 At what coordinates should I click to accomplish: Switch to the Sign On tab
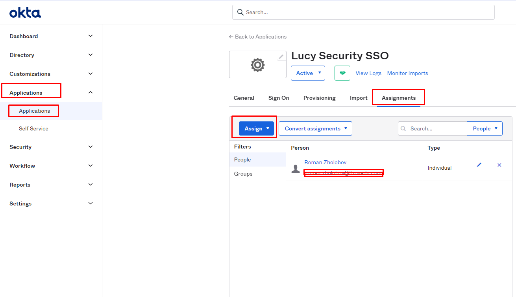[x=279, y=98]
